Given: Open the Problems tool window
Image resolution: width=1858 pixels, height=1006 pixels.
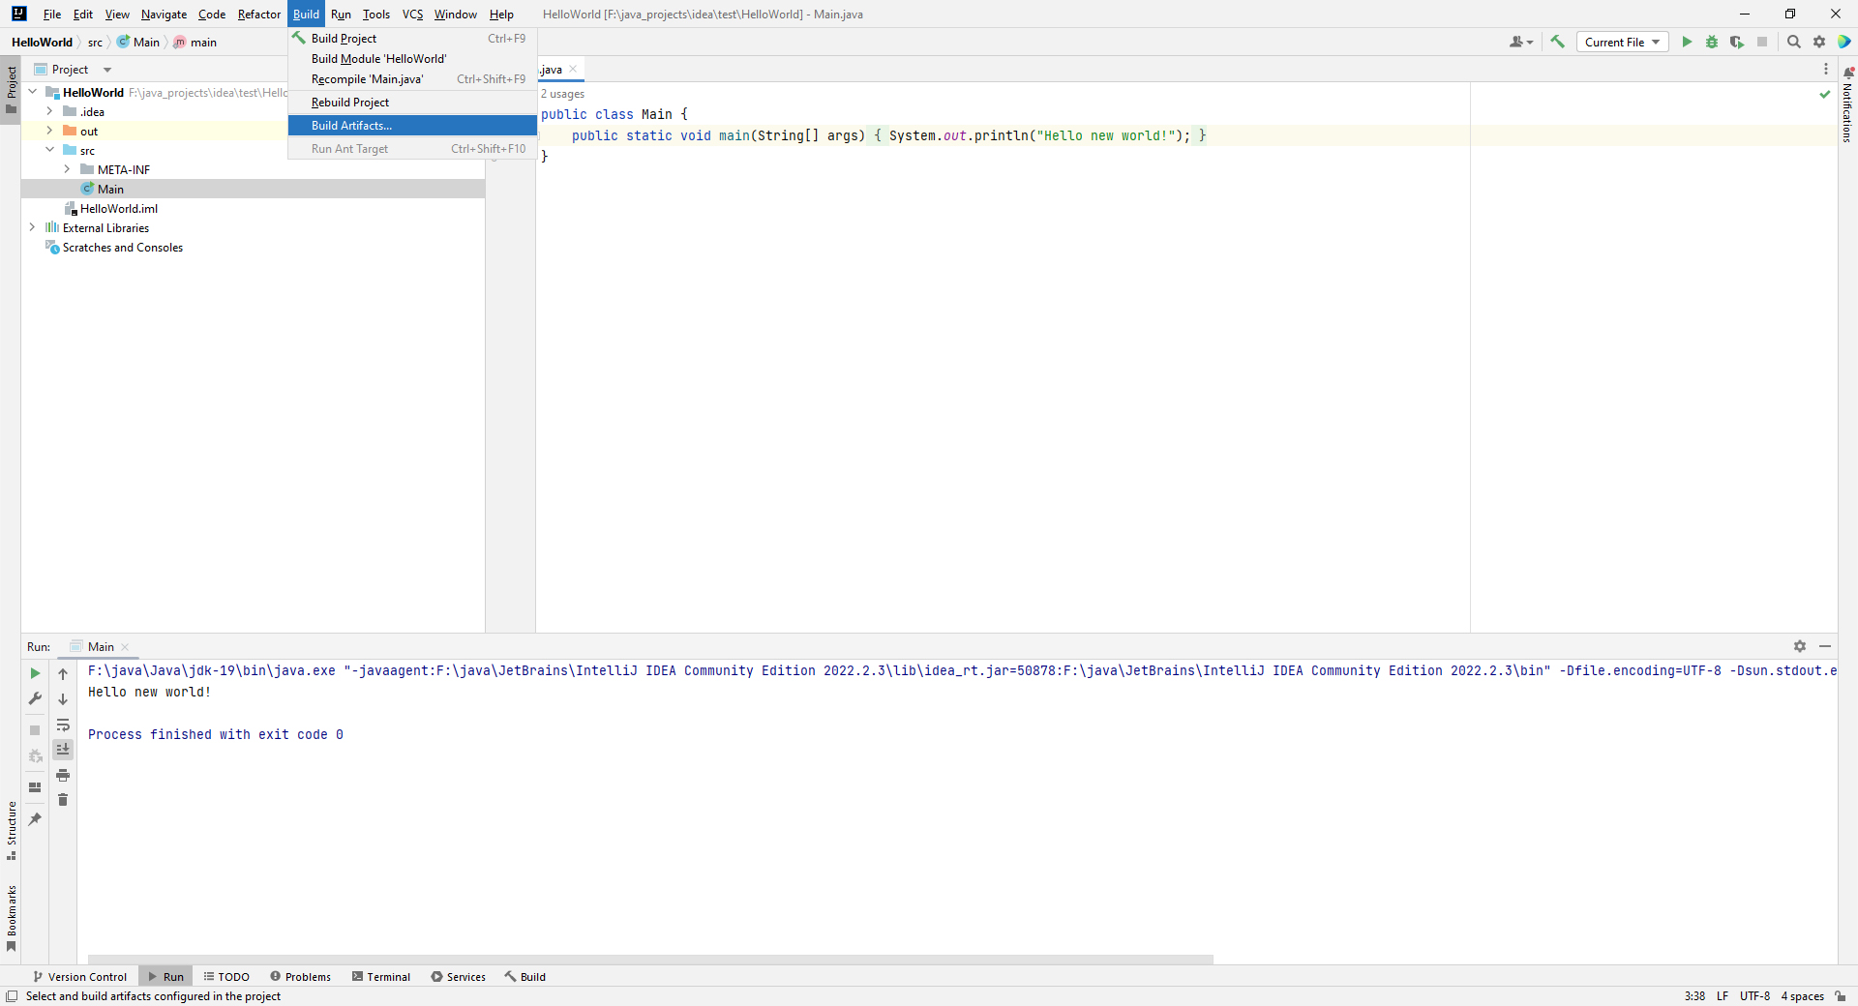Looking at the screenshot, I should (x=300, y=977).
